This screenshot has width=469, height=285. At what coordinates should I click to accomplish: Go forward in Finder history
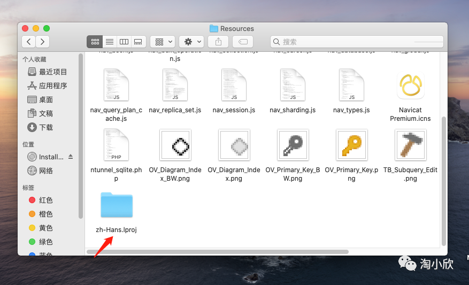pos(42,42)
